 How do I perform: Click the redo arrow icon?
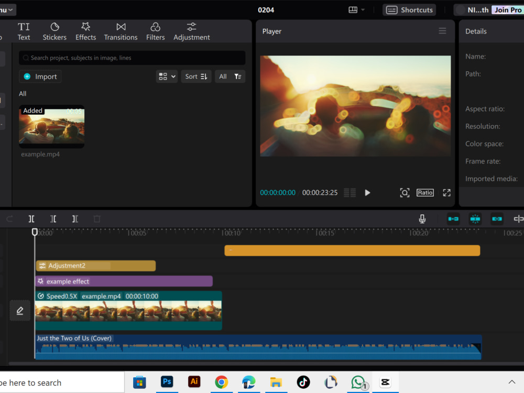[x=9, y=219]
